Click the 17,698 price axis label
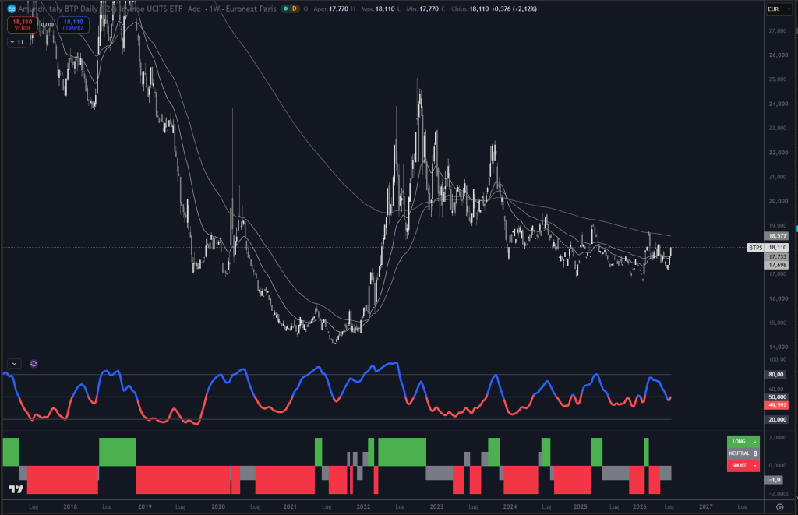The width and height of the screenshot is (798, 515). pyautogui.click(x=777, y=265)
